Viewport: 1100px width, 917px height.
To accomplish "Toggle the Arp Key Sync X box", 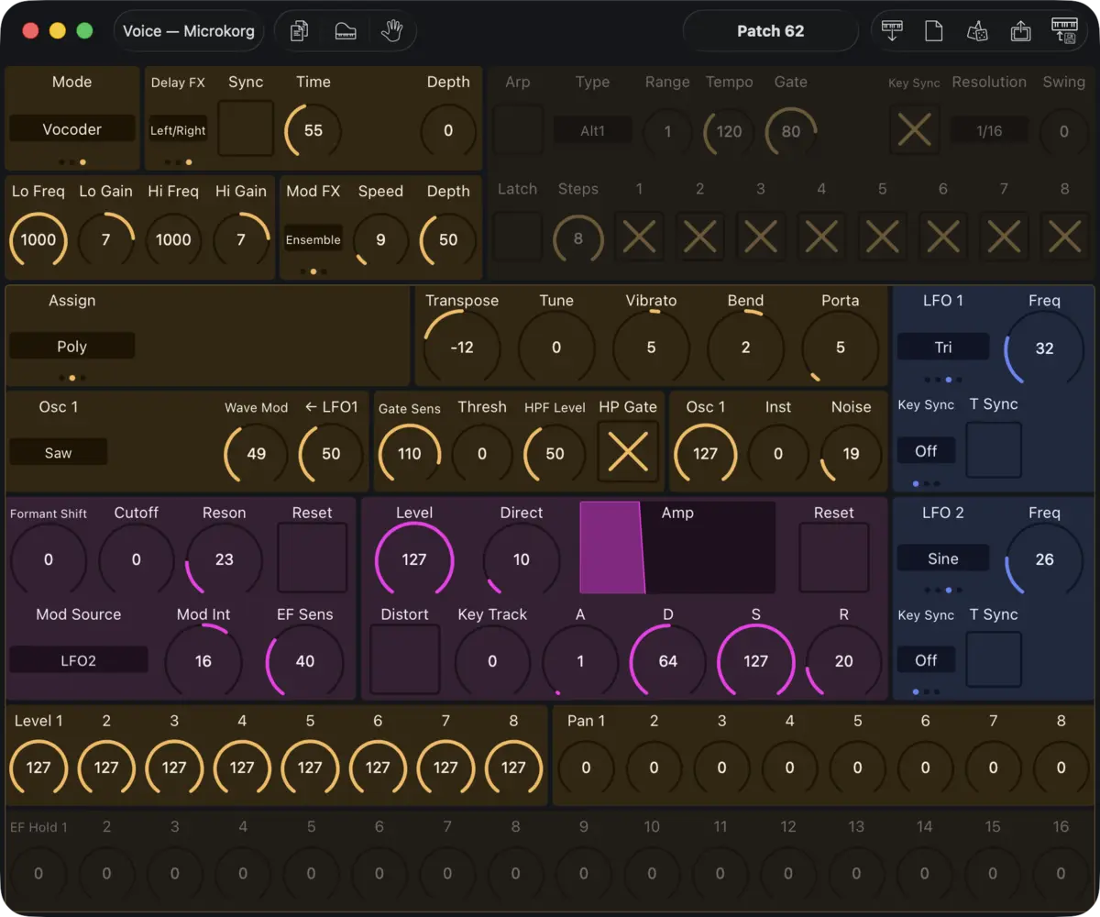I will point(914,129).
